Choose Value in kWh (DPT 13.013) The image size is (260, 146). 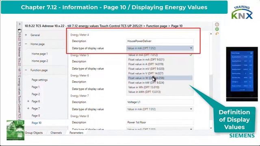coord(160,92)
